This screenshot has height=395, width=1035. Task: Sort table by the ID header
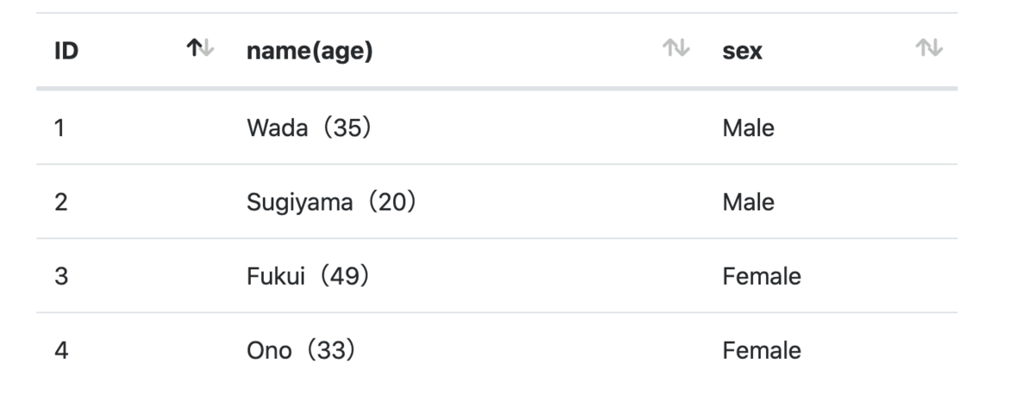coord(66,51)
